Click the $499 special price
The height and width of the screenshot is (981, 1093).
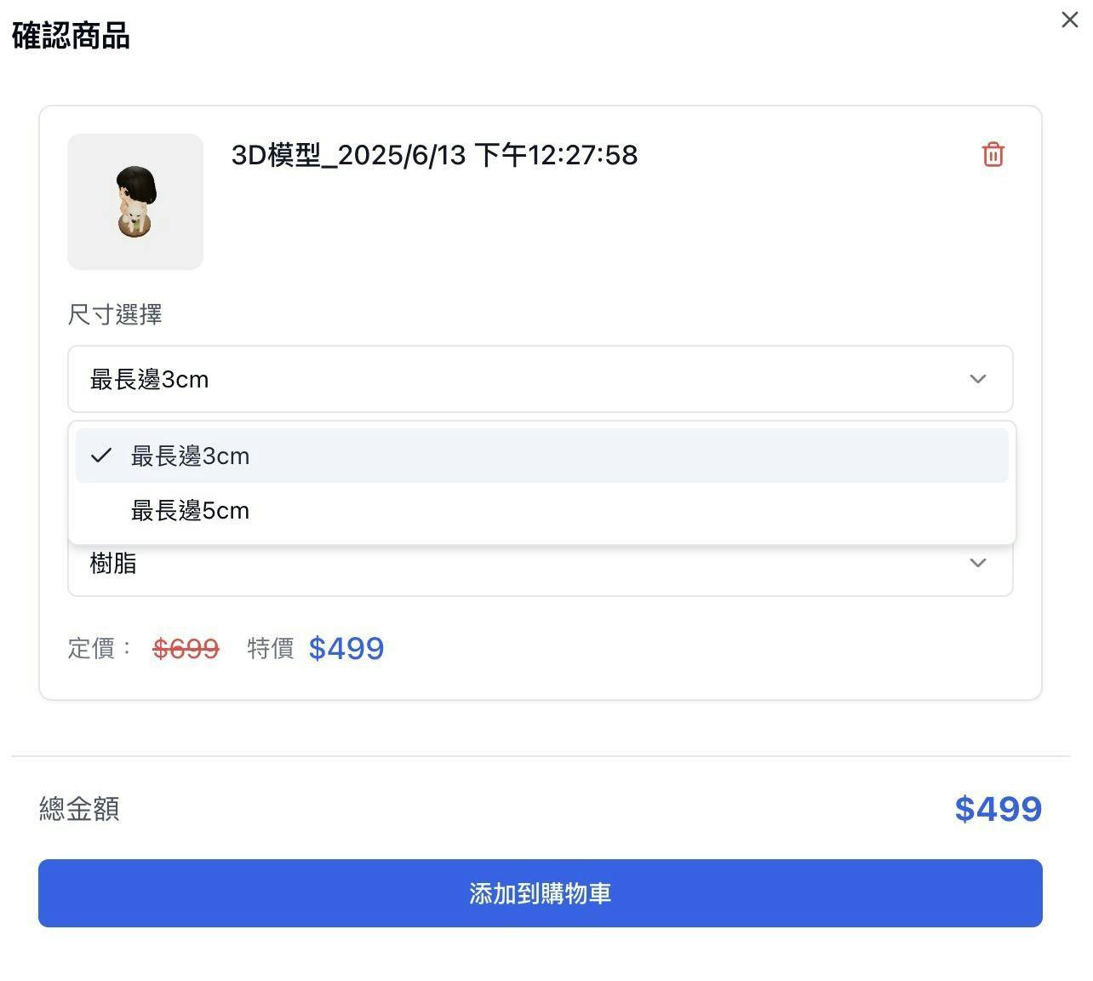(x=346, y=649)
